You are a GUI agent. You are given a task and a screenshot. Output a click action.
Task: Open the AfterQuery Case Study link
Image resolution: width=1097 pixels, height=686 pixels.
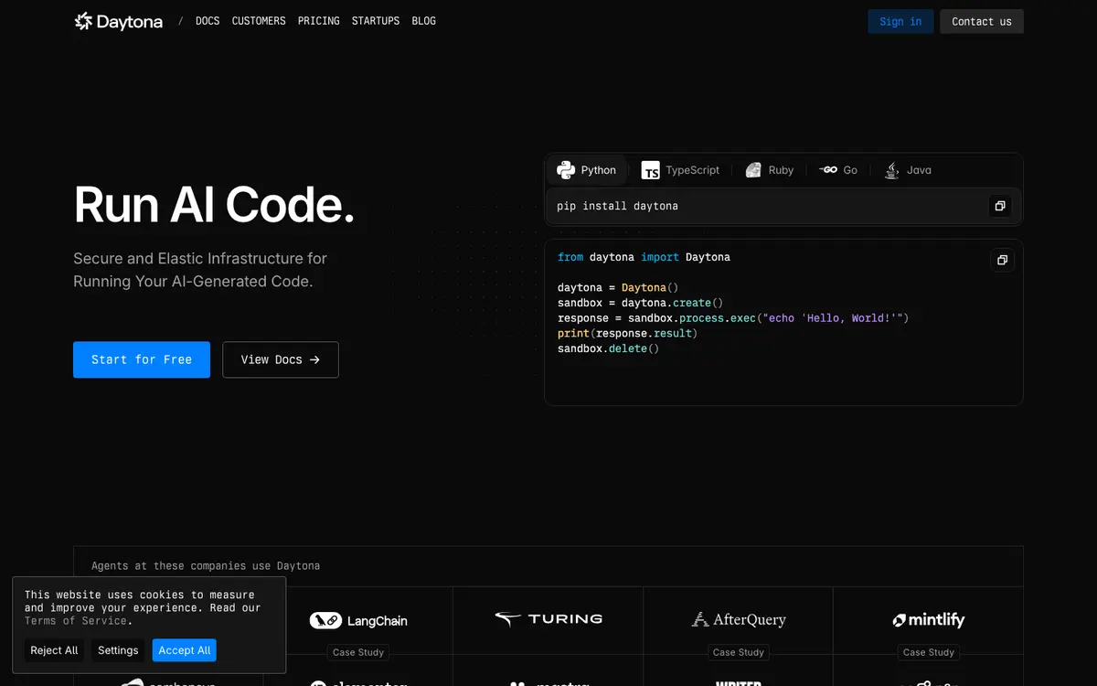pyautogui.click(x=739, y=652)
